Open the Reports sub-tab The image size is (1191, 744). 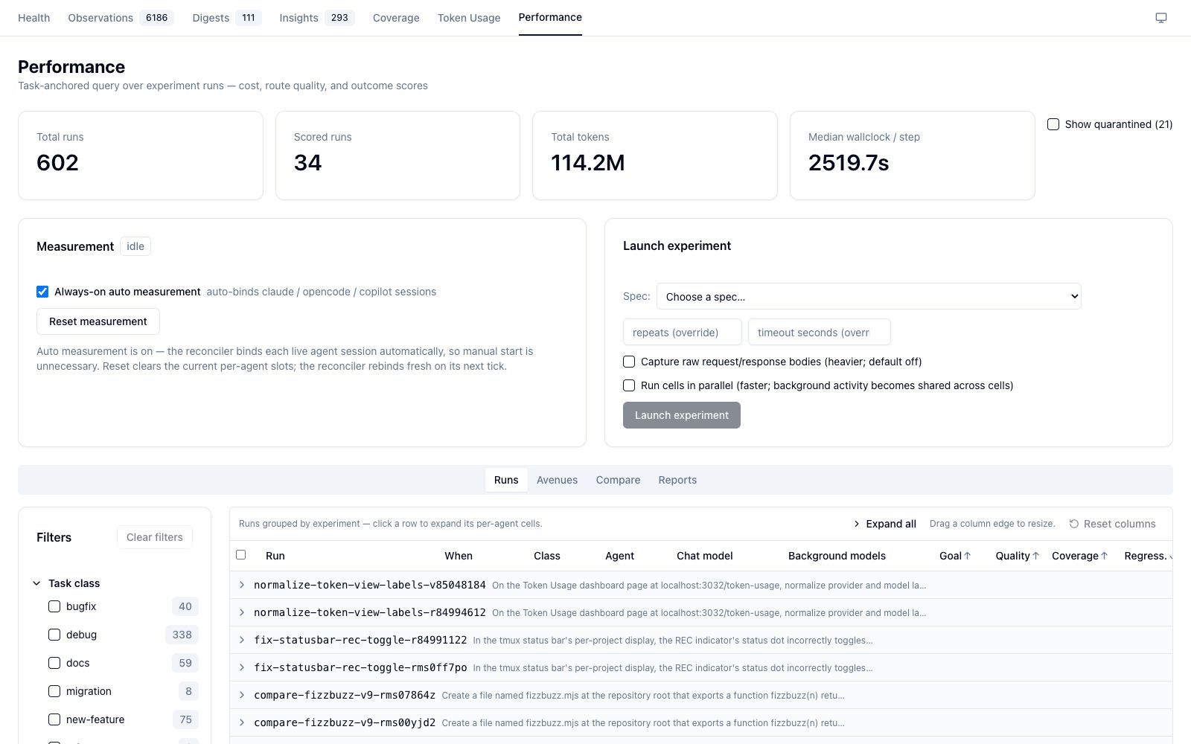coord(677,480)
